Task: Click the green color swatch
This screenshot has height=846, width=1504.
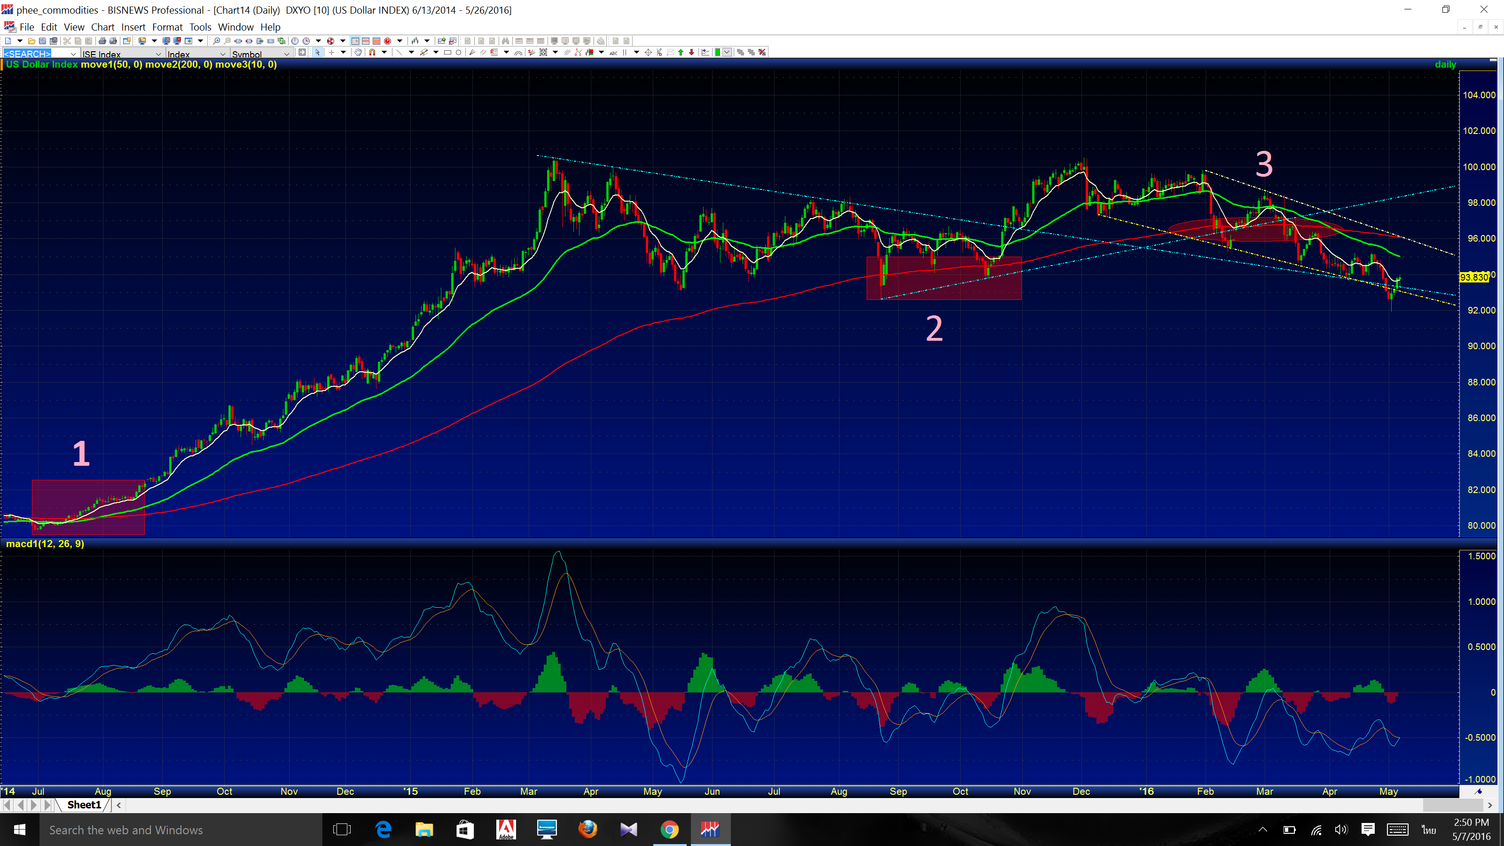Action: pyautogui.click(x=718, y=53)
